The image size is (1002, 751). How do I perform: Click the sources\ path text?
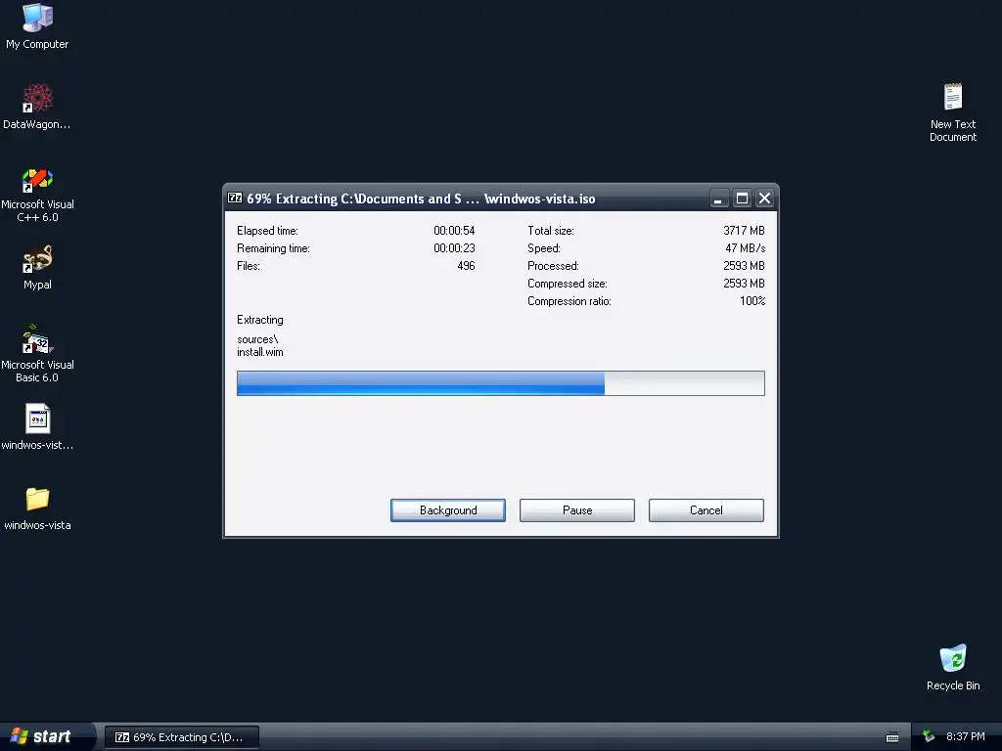click(257, 339)
